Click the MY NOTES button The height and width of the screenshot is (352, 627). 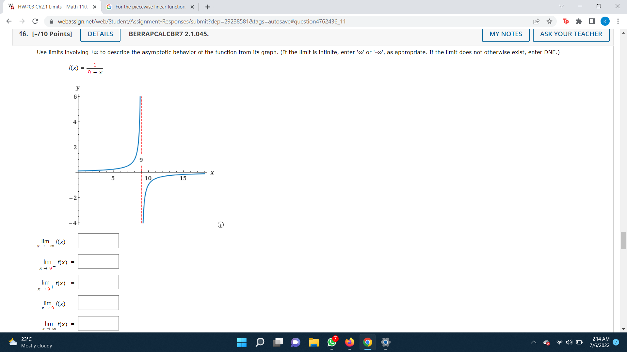[506, 34]
